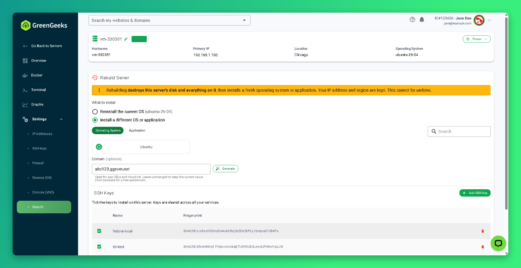Select Reinstall the current OS option
The height and width of the screenshot is (268, 521).
pyautogui.click(x=95, y=112)
